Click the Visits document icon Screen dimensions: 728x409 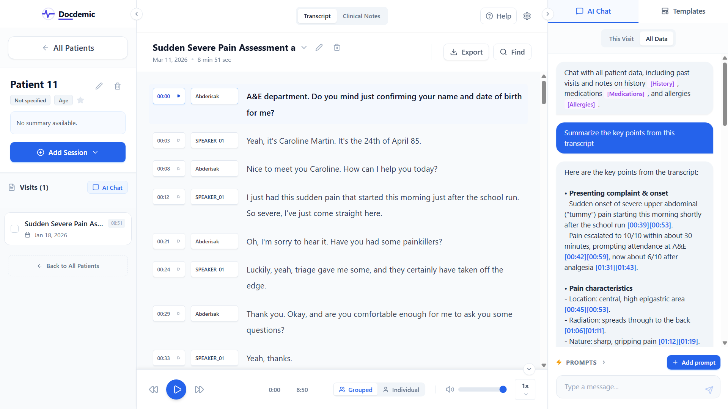[x=12, y=188]
